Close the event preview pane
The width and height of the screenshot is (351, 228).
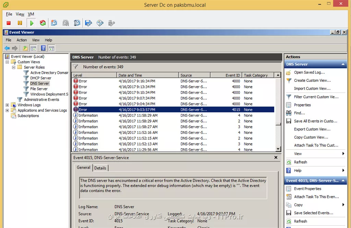276,157
